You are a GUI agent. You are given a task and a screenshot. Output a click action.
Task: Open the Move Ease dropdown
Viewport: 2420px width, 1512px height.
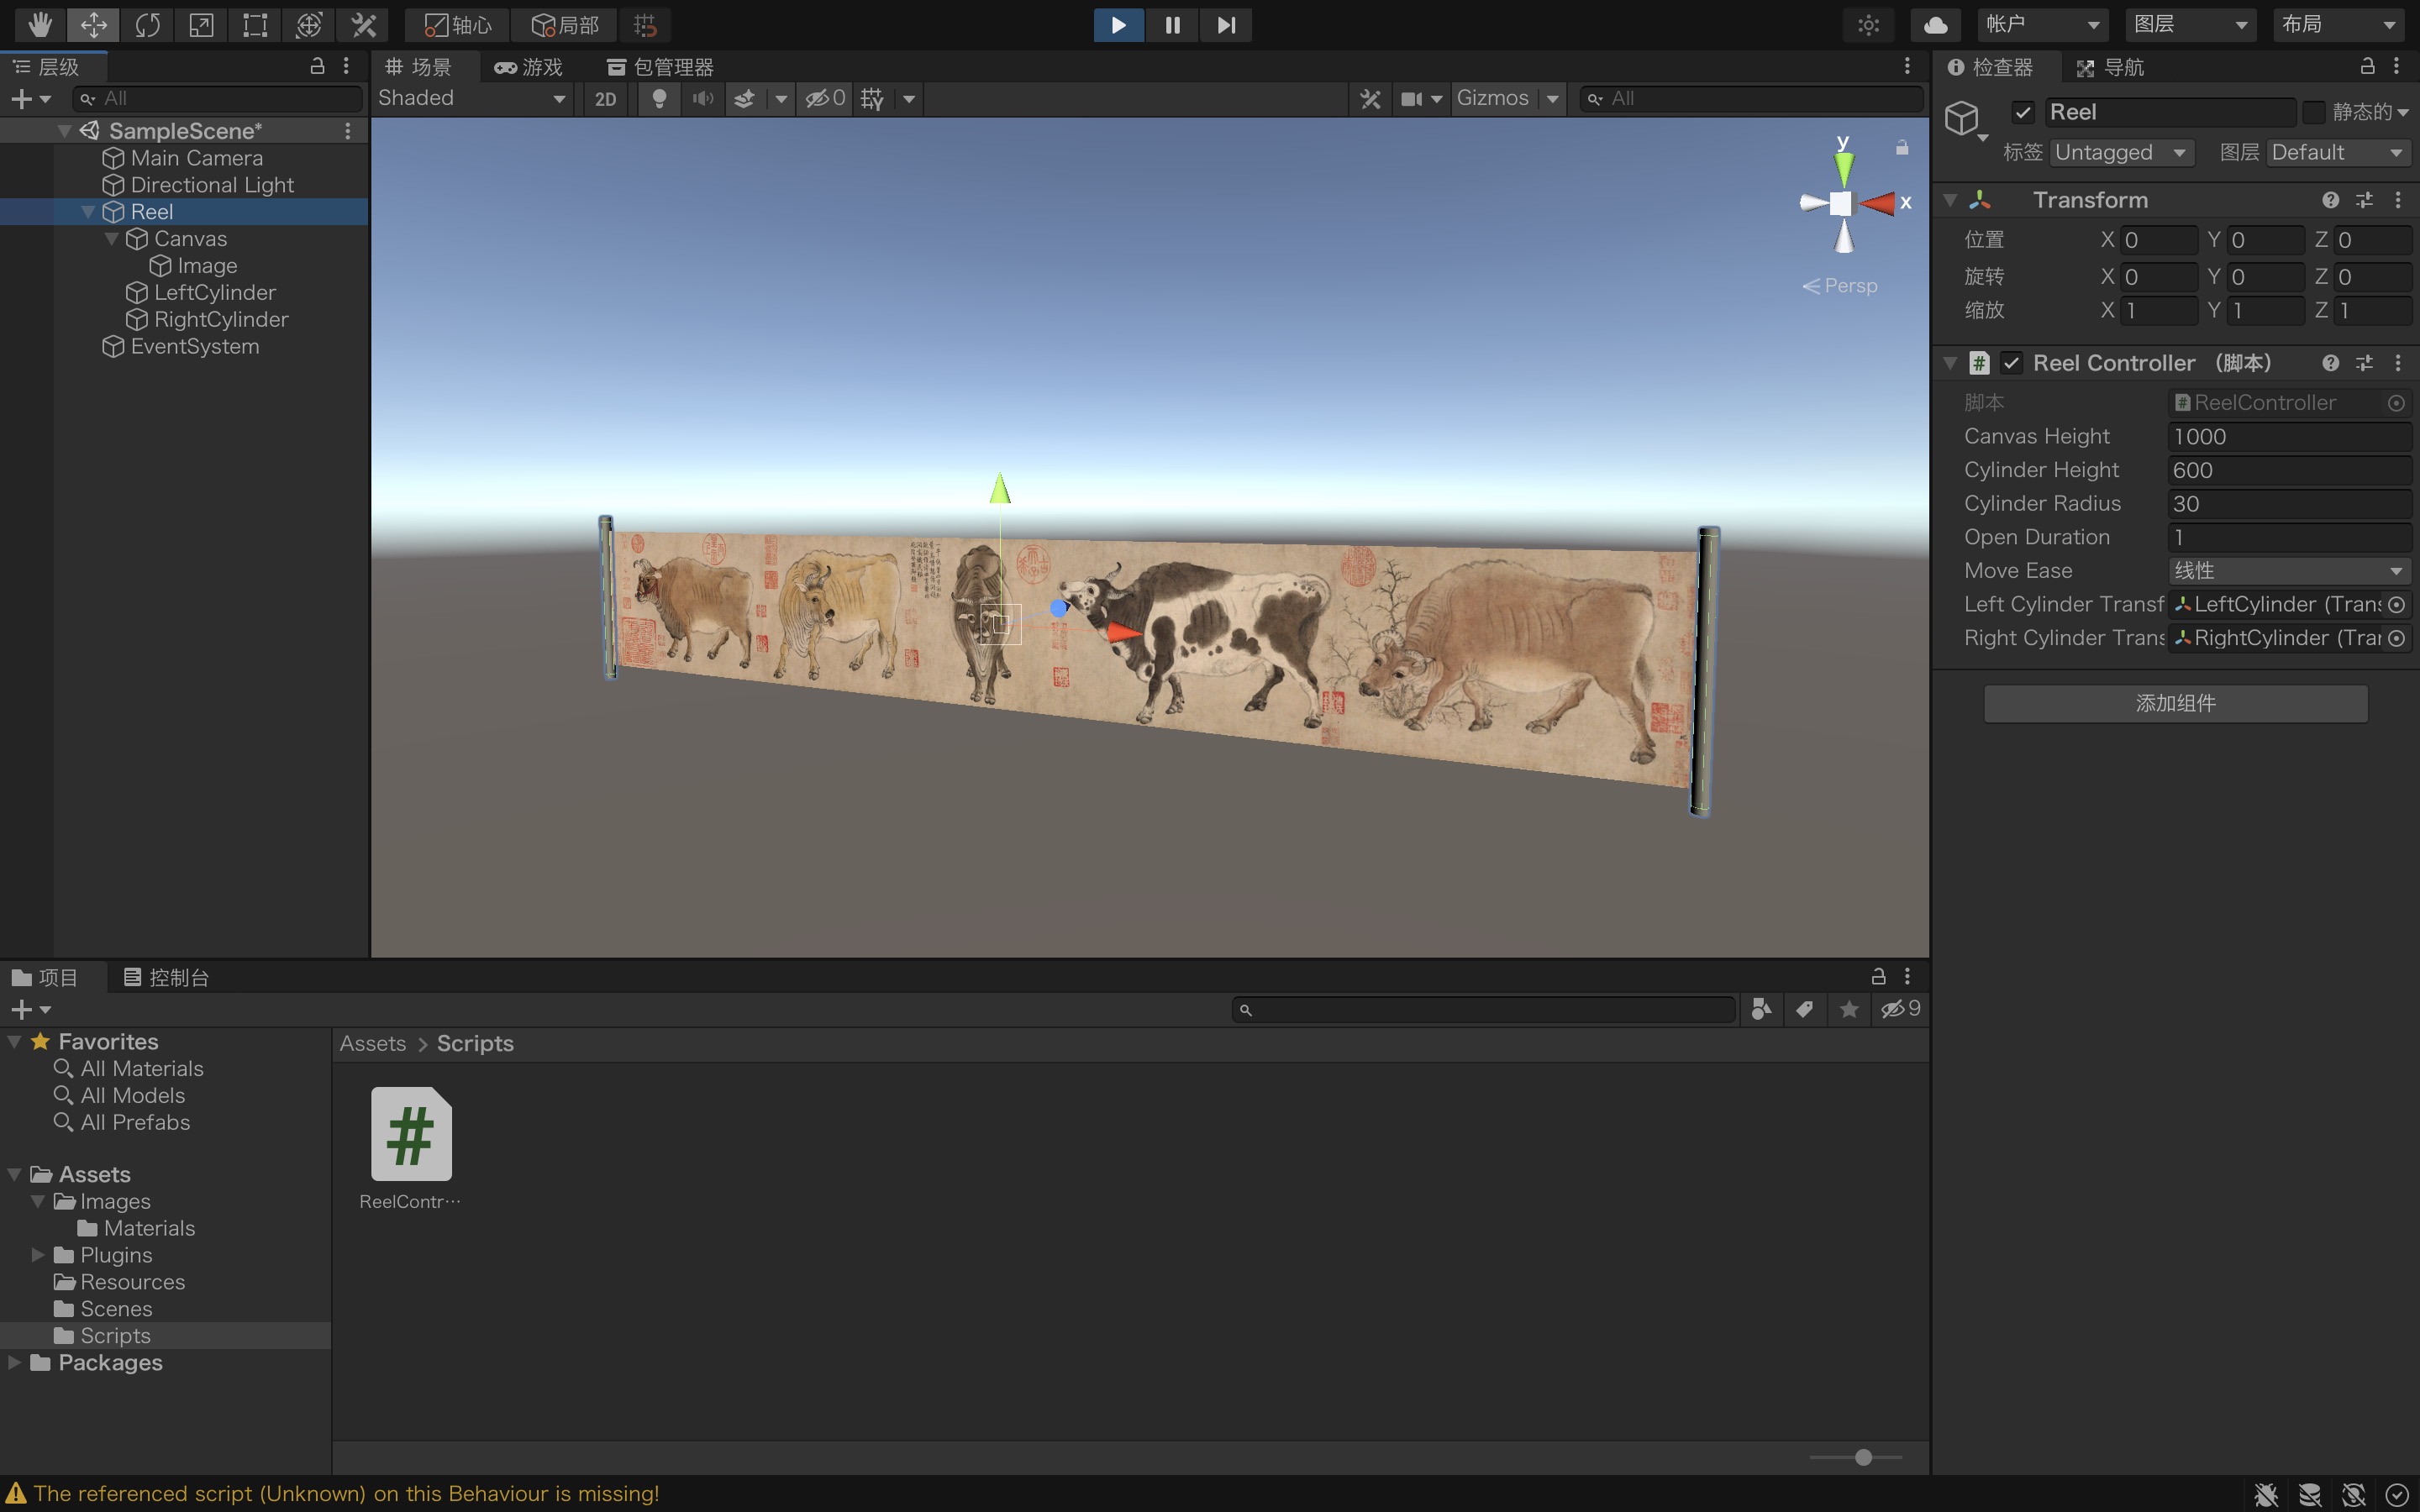[2288, 570]
